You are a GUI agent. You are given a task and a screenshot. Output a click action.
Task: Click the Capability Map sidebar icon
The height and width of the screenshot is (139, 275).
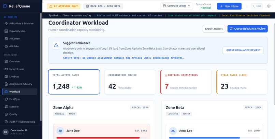point(6,31)
